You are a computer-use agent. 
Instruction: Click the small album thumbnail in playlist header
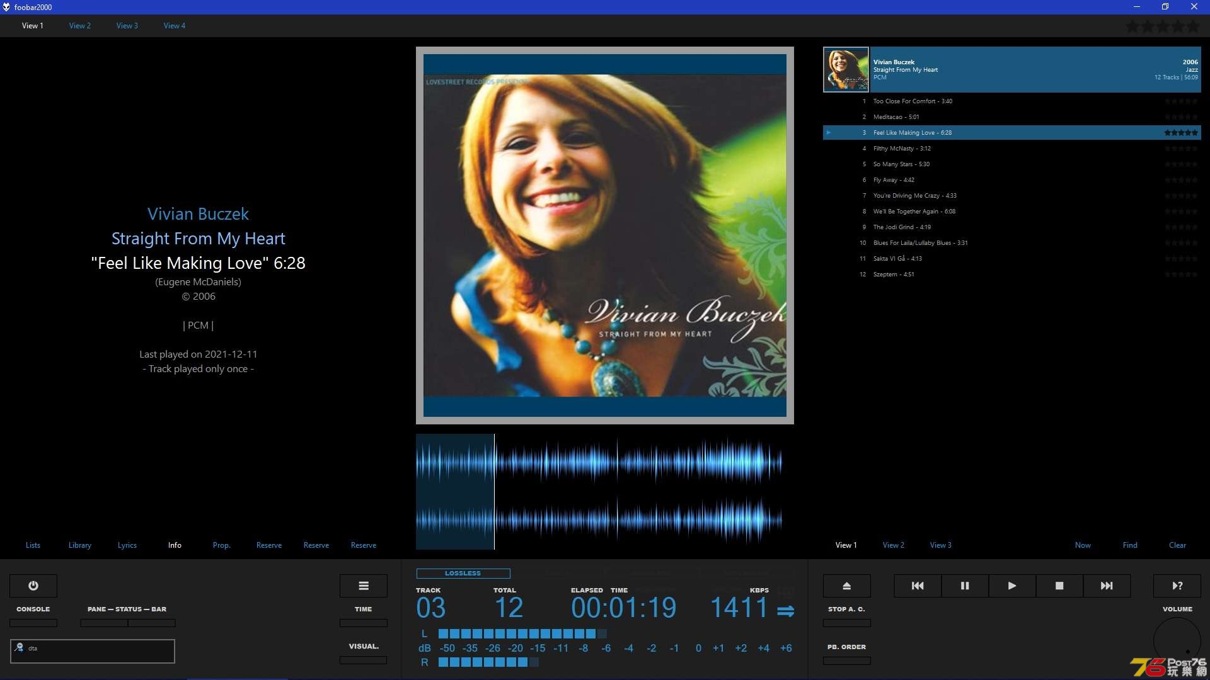click(x=846, y=69)
